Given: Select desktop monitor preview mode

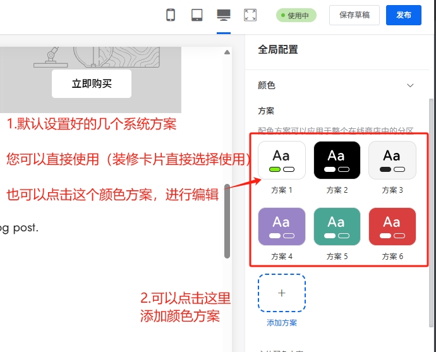Looking at the screenshot, I should click(x=223, y=15).
